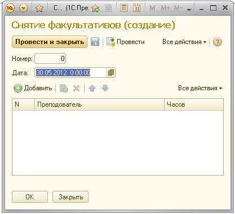Click the Провести и закрыть button
This screenshot has width=235, height=214.
click(50, 42)
